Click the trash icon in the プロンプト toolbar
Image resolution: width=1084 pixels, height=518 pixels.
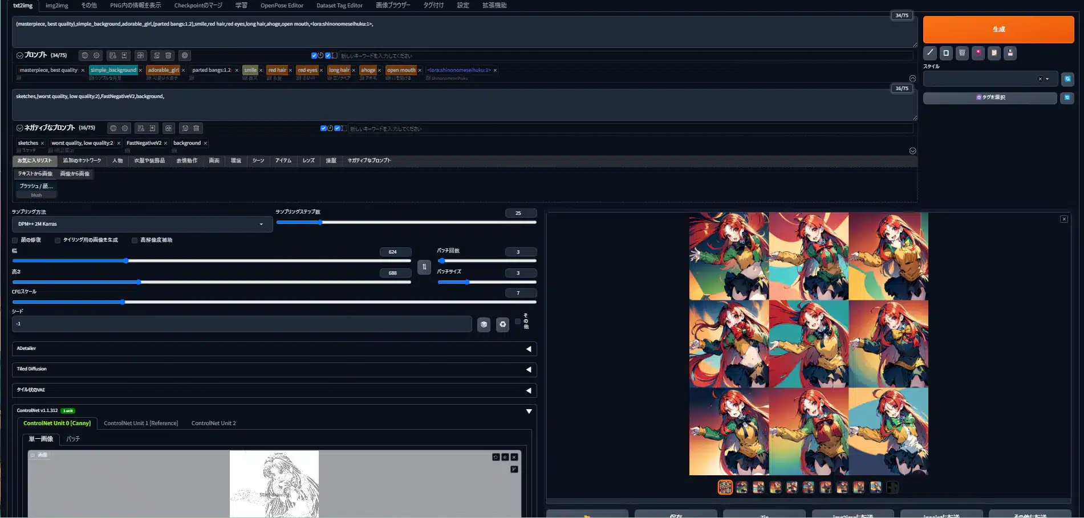tap(168, 56)
